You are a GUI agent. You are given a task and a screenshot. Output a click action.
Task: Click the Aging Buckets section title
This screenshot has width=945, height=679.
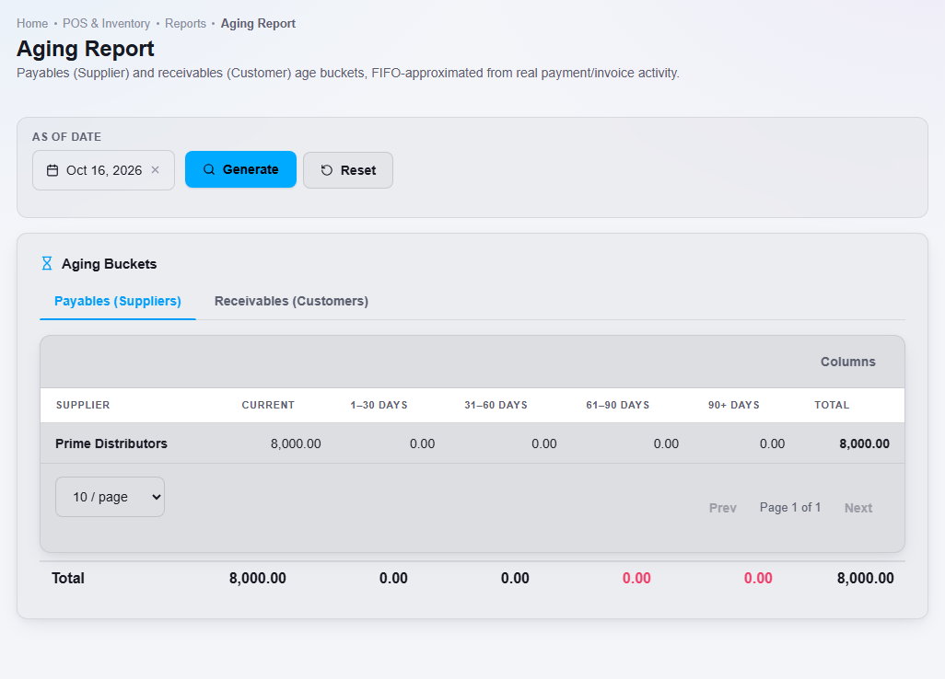tap(109, 264)
